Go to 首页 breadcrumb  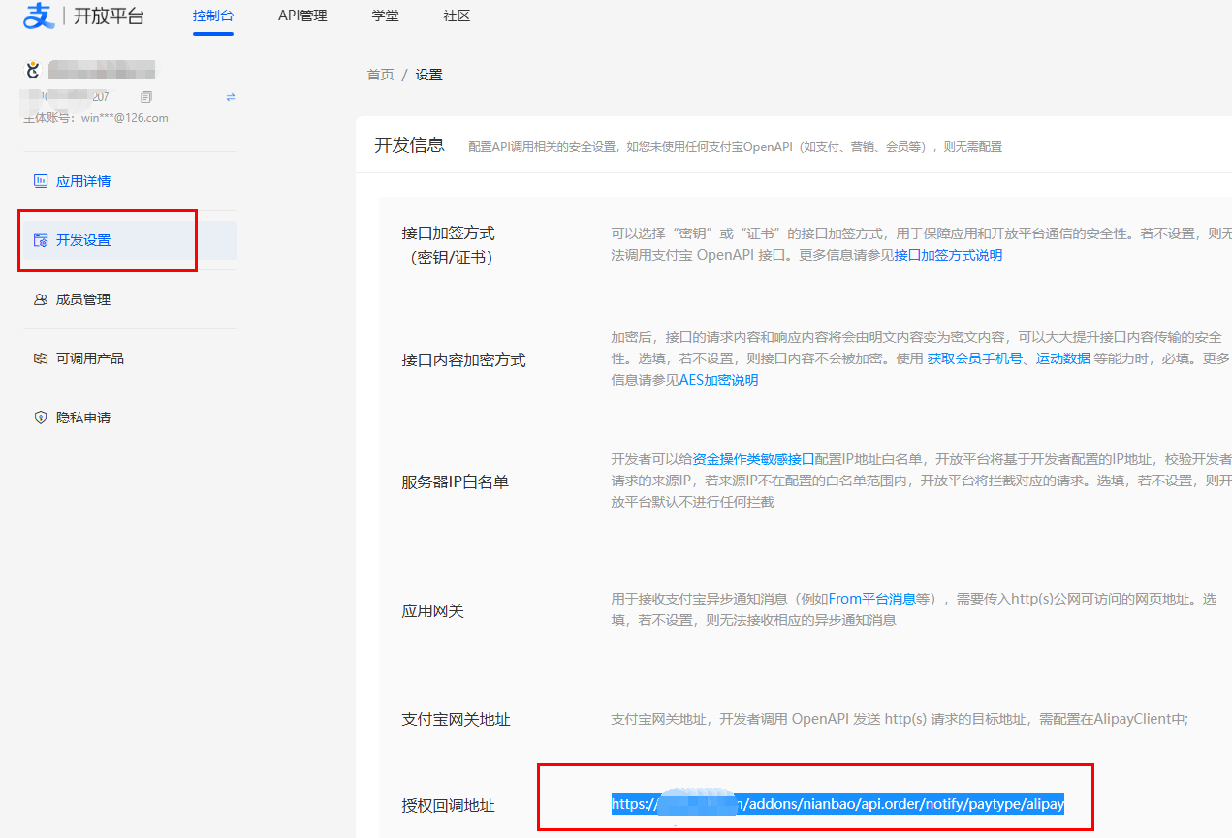[381, 75]
